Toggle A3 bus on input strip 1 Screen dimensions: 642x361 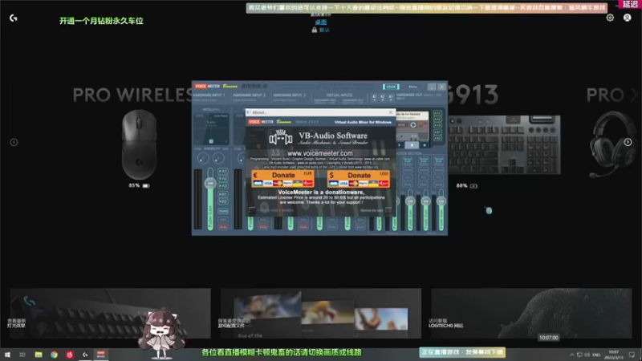point(223,186)
